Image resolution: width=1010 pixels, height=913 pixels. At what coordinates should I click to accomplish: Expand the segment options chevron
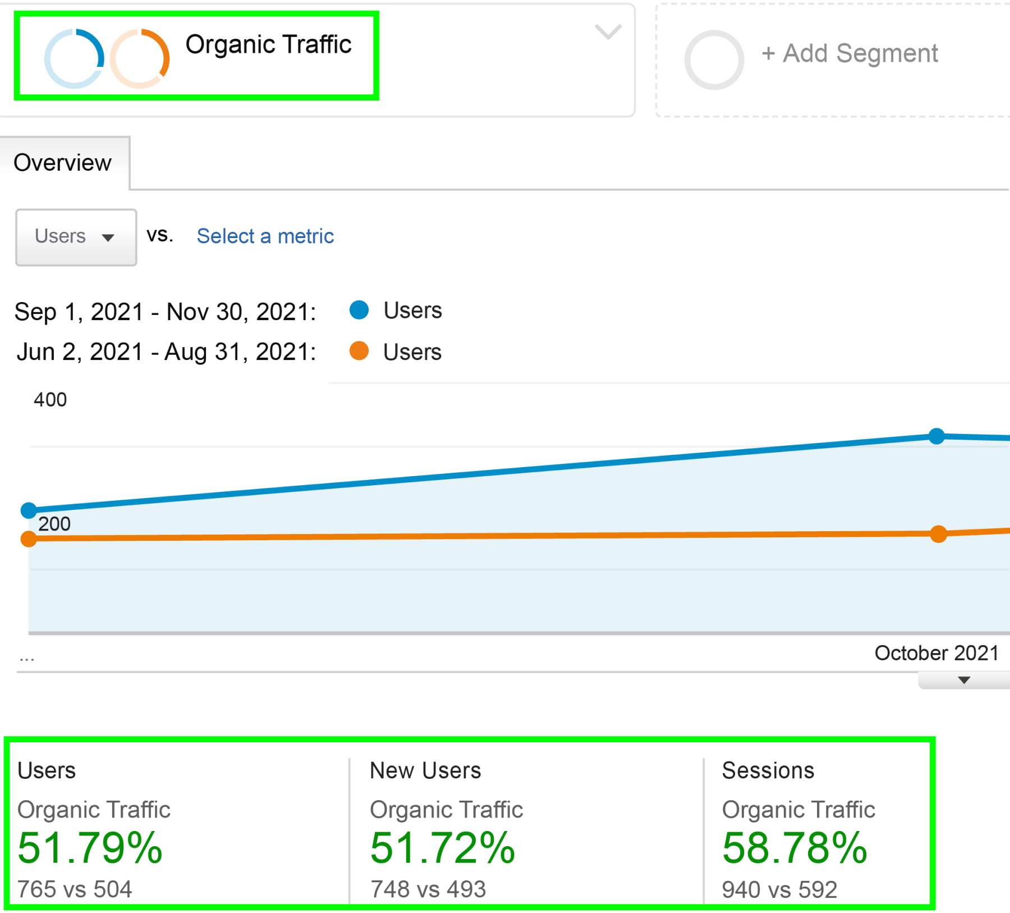coord(608,31)
